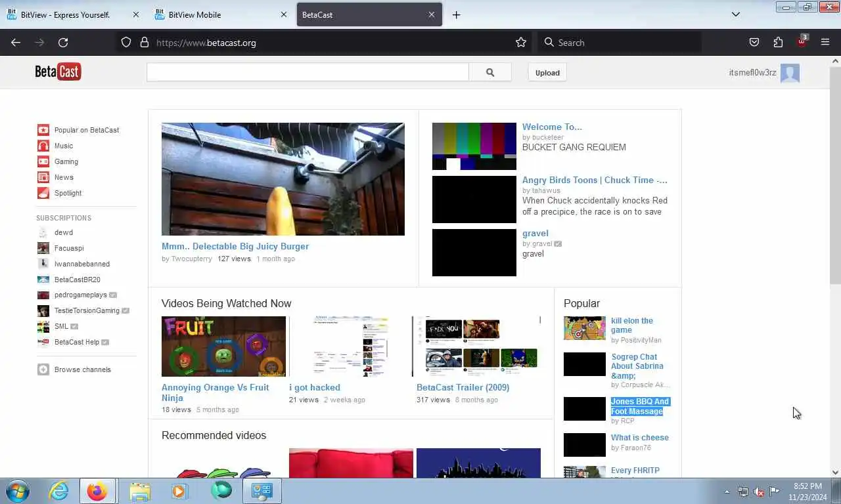Viewport: 841px width, 504px height.
Task: Click the Upload button
Action: point(547,73)
